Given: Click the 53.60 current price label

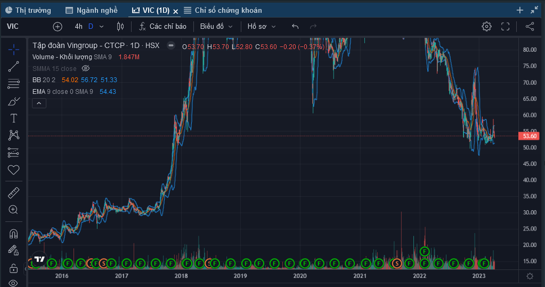Looking at the screenshot, I should [x=528, y=136].
